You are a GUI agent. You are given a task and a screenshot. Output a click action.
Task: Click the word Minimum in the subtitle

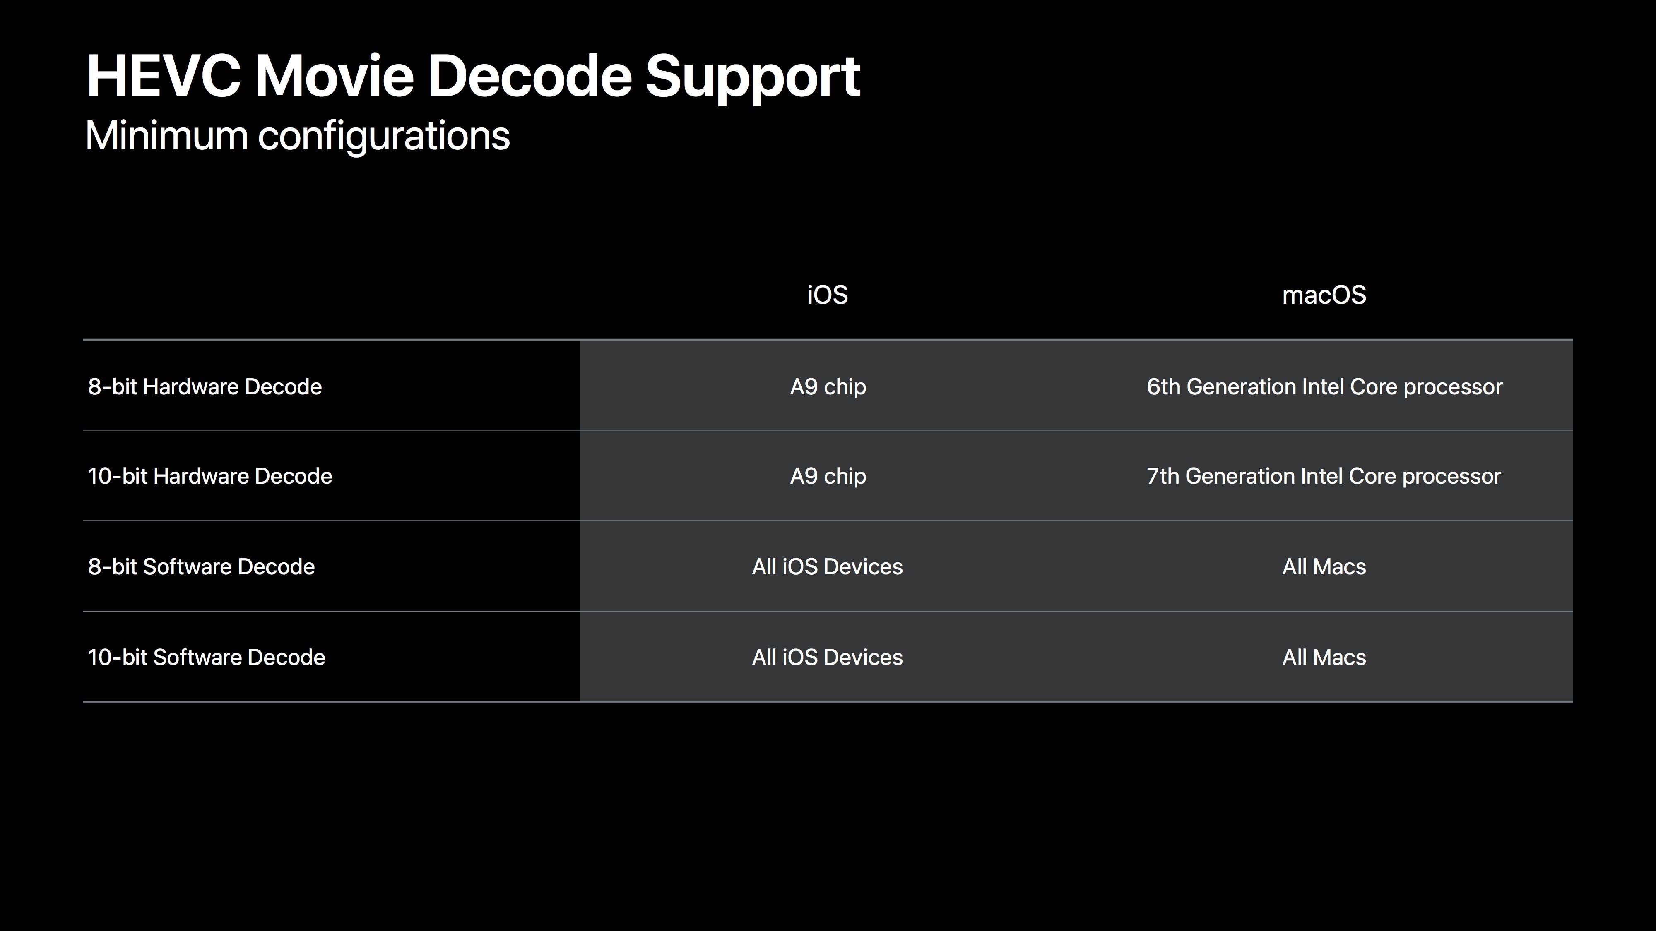click(x=166, y=136)
